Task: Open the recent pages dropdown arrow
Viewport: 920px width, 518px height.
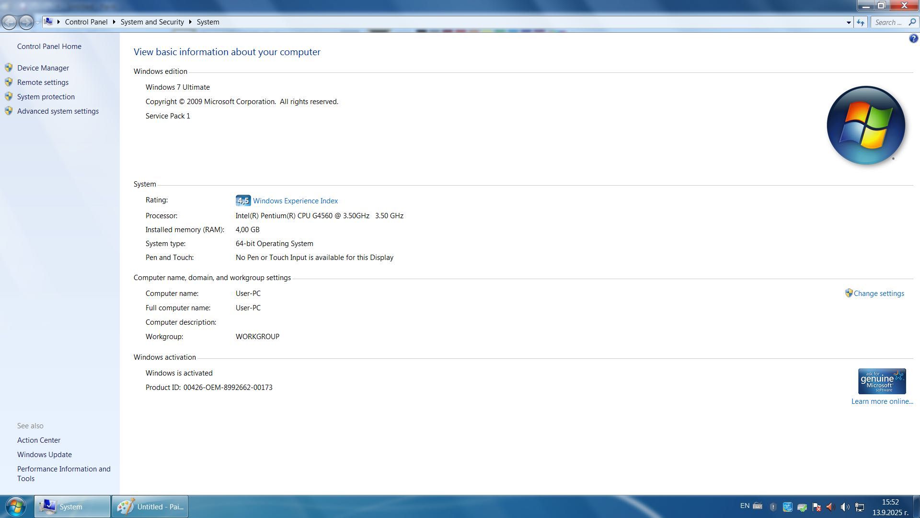Action: point(38,23)
